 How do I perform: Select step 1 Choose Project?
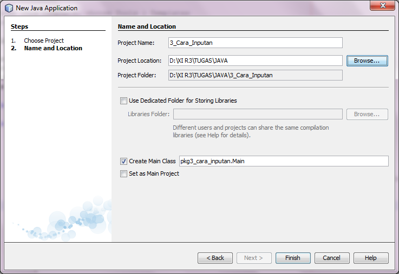pyautogui.click(x=44, y=41)
